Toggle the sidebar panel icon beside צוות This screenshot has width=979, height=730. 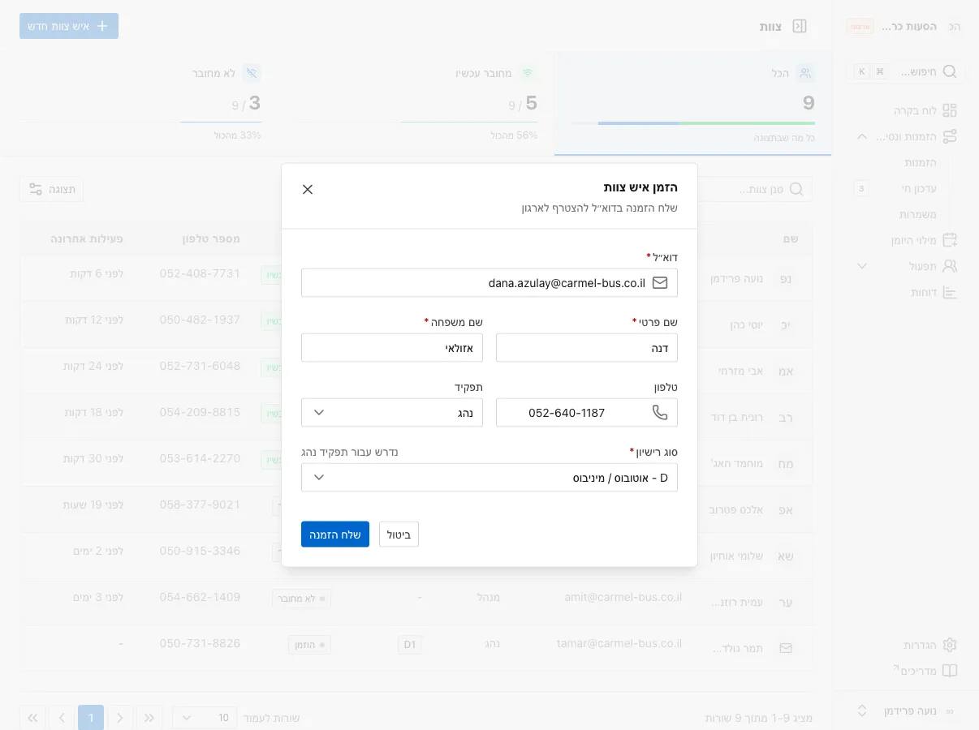coord(800,26)
